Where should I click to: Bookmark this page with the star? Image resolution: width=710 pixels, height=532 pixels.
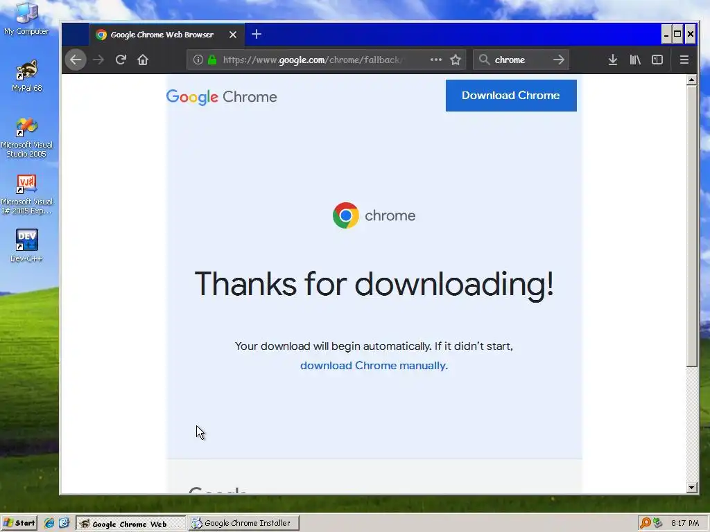coord(456,60)
